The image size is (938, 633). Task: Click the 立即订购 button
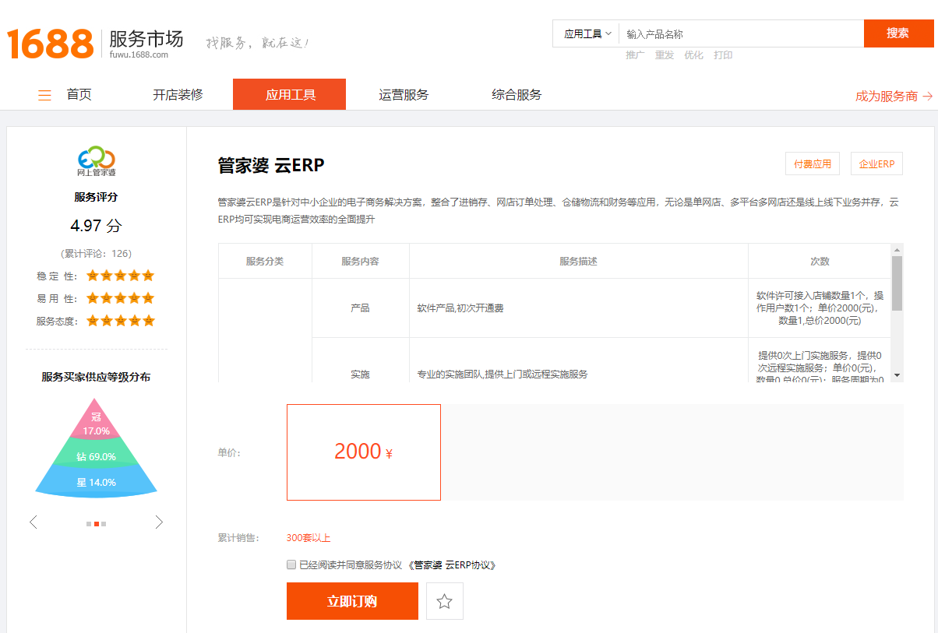(x=352, y=601)
